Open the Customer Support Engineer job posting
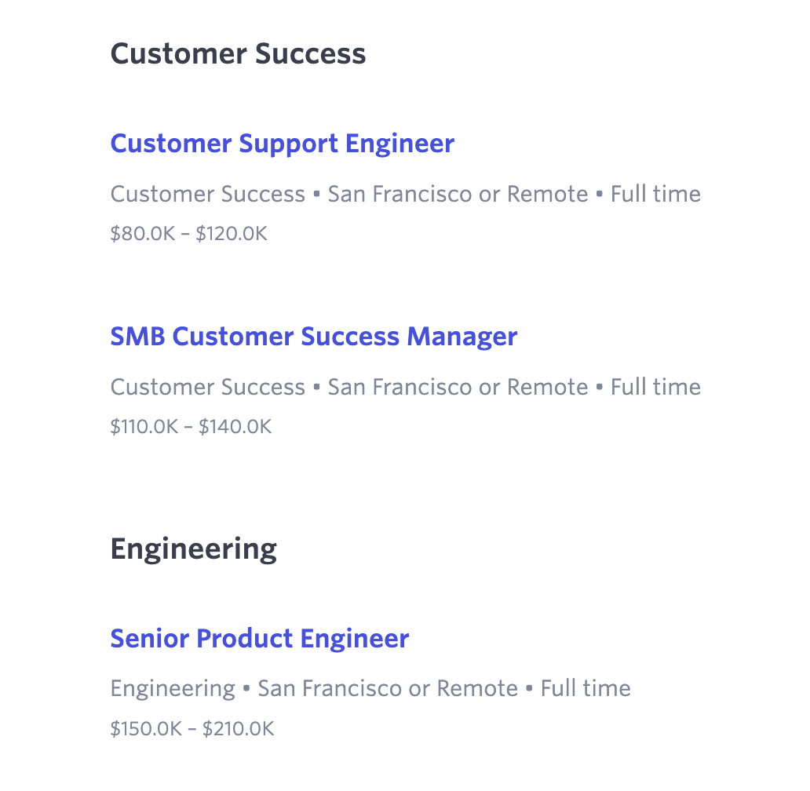The width and height of the screenshot is (810, 791). pos(282,144)
